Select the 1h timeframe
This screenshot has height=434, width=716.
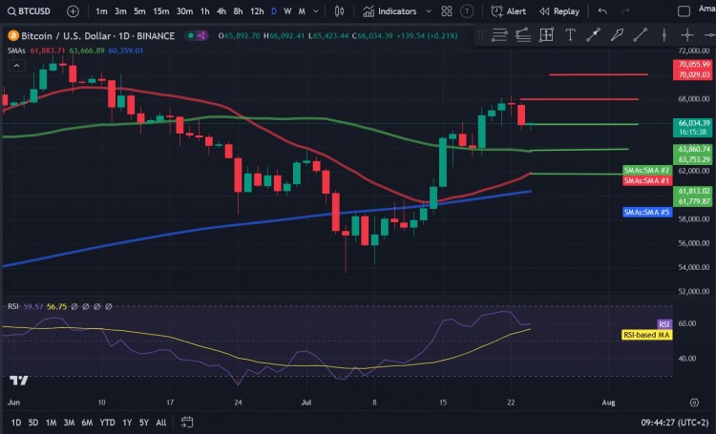[x=205, y=11]
